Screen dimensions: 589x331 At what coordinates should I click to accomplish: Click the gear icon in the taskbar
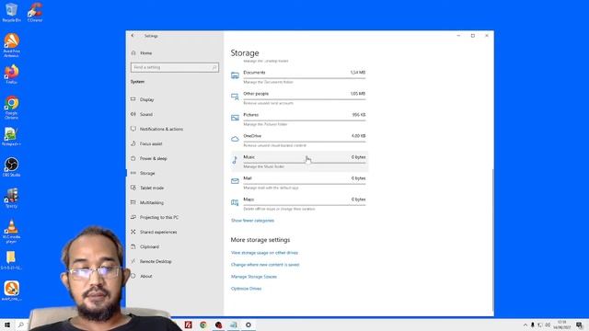pos(248,325)
